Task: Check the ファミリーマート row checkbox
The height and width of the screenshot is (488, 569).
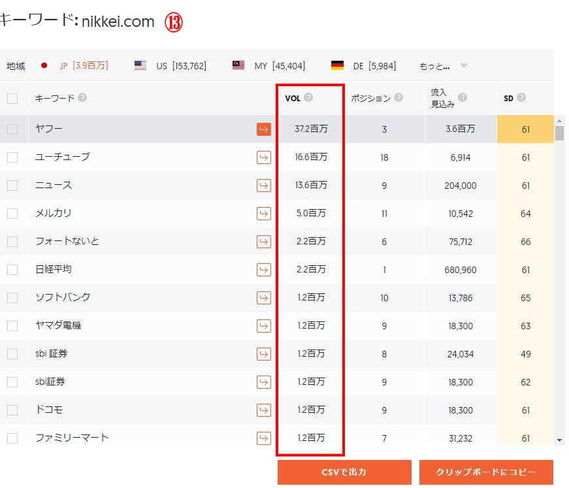Action: [x=12, y=438]
